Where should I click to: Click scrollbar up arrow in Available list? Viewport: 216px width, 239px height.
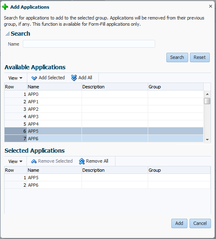coord(207,94)
